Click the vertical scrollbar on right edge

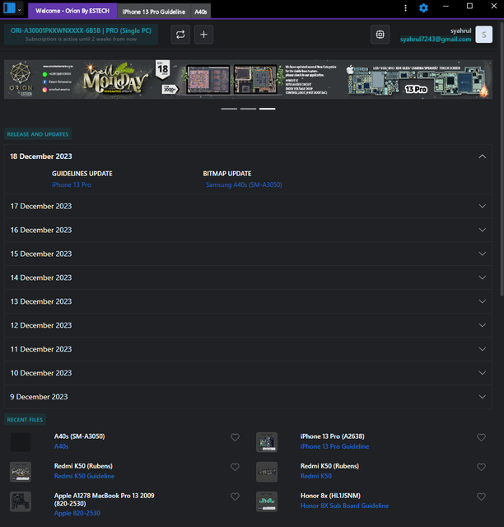(502, 158)
